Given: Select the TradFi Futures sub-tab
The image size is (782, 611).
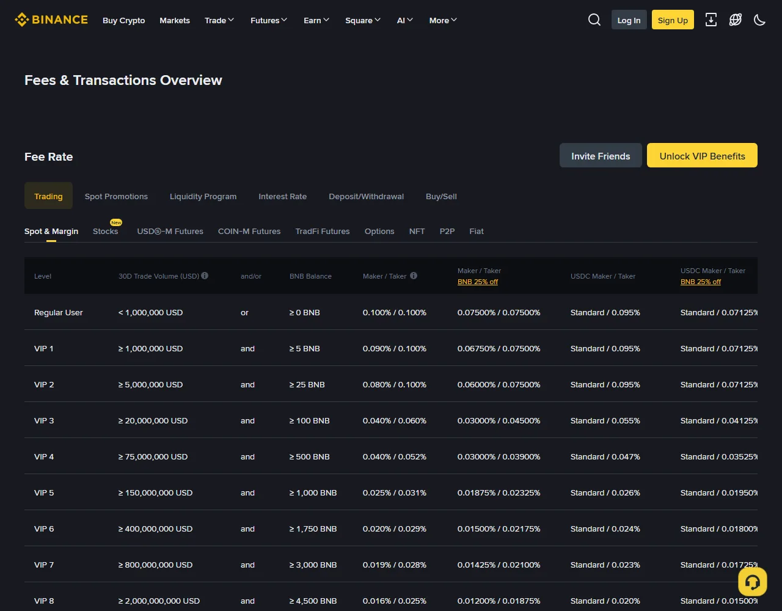Looking at the screenshot, I should point(323,231).
